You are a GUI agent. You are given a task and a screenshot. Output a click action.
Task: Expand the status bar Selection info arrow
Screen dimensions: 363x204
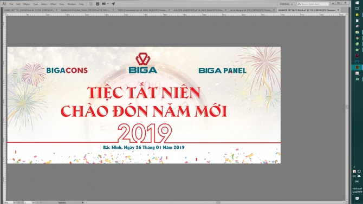pos(83,202)
